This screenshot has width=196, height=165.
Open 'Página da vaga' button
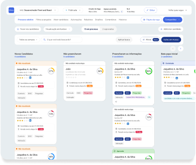tap(151, 20)
